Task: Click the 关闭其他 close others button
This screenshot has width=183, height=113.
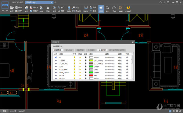Action: tap(91, 50)
